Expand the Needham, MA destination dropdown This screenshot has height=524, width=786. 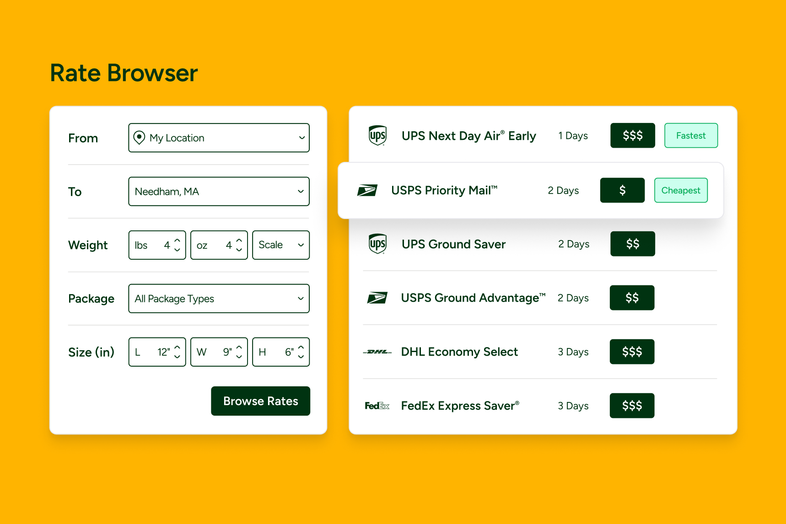tap(219, 192)
